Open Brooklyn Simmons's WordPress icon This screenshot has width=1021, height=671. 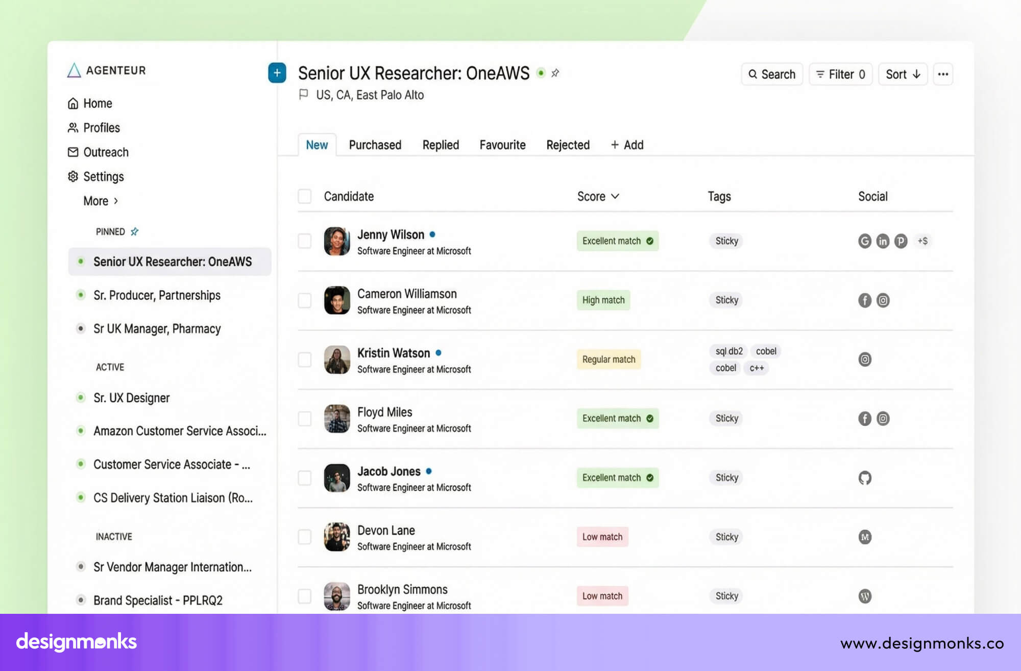(865, 596)
